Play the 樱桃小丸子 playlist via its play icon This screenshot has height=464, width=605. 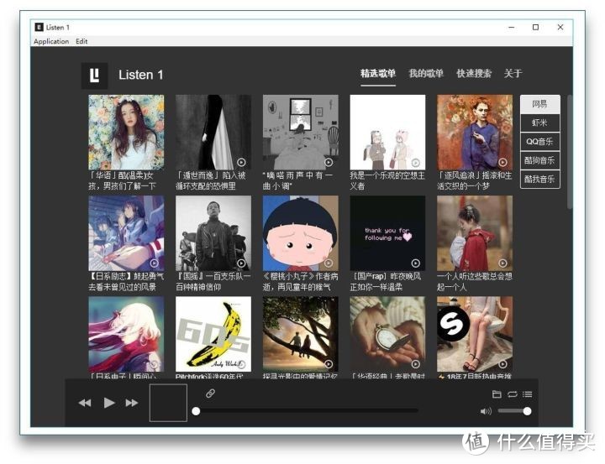coord(329,263)
